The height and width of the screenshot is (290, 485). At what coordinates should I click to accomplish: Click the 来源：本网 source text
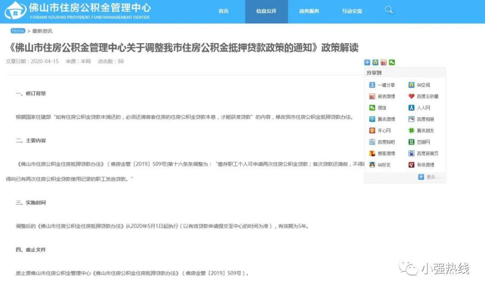click(x=78, y=61)
